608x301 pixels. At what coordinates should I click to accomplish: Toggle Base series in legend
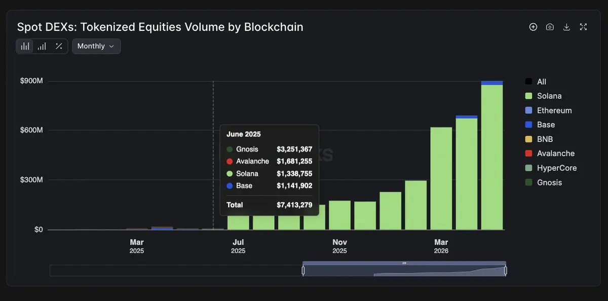tap(540, 125)
